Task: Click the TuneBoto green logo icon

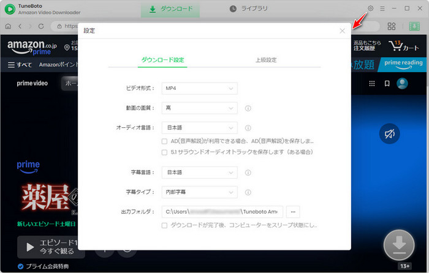Action: 10,9
